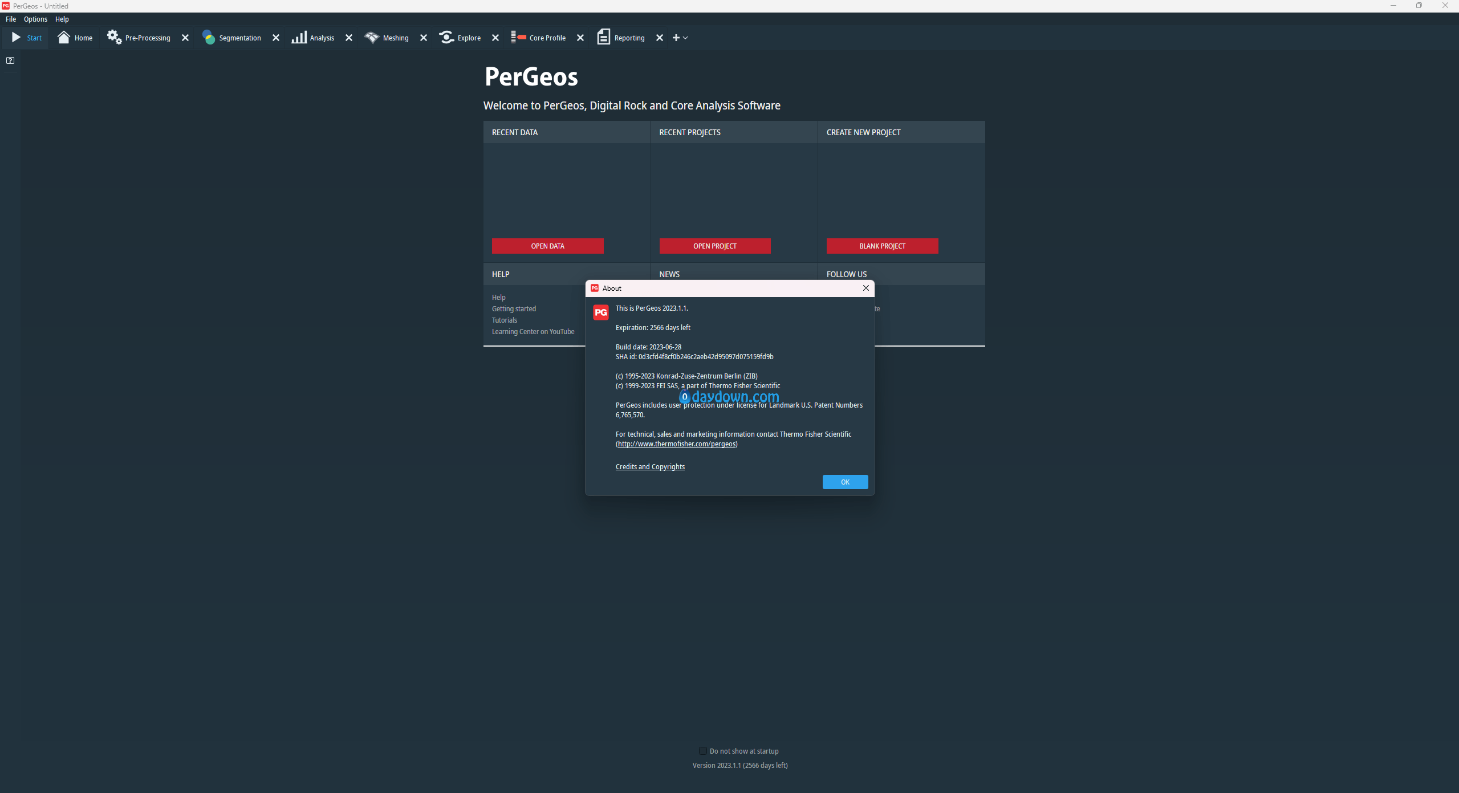Screen dimensions: 1459x793
Task: Open the Options menu
Action: click(x=35, y=19)
